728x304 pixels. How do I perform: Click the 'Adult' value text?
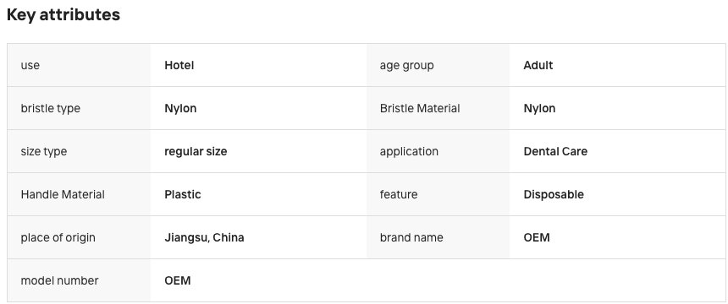pyautogui.click(x=538, y=65)
